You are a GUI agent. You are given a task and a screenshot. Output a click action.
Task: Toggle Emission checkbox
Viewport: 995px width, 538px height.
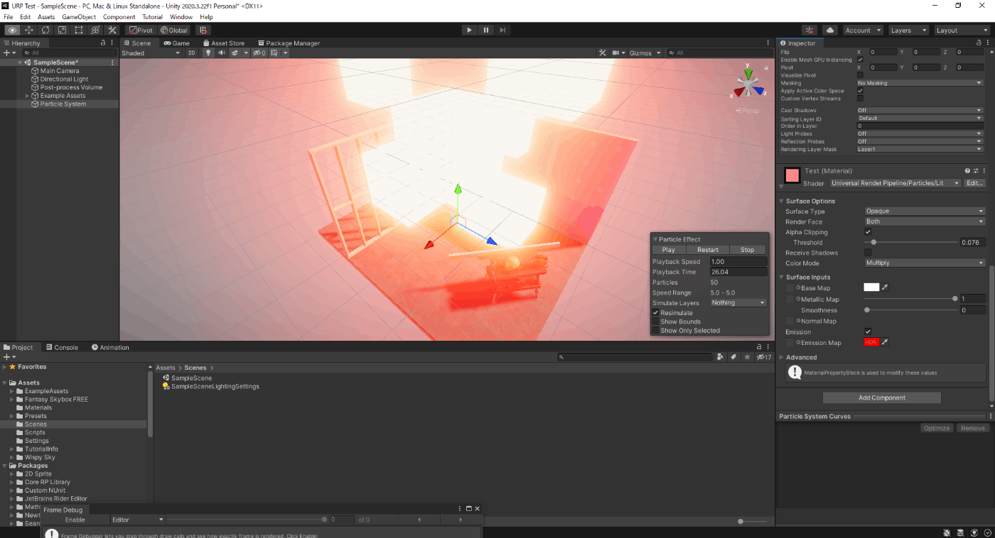(868, 331)
